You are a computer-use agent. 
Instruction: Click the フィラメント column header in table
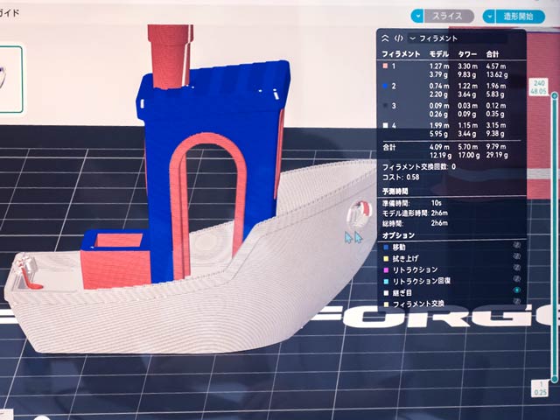coord(401,54)
